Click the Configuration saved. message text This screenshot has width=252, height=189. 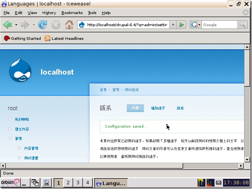pyautogui.click(x=125, y=127)
